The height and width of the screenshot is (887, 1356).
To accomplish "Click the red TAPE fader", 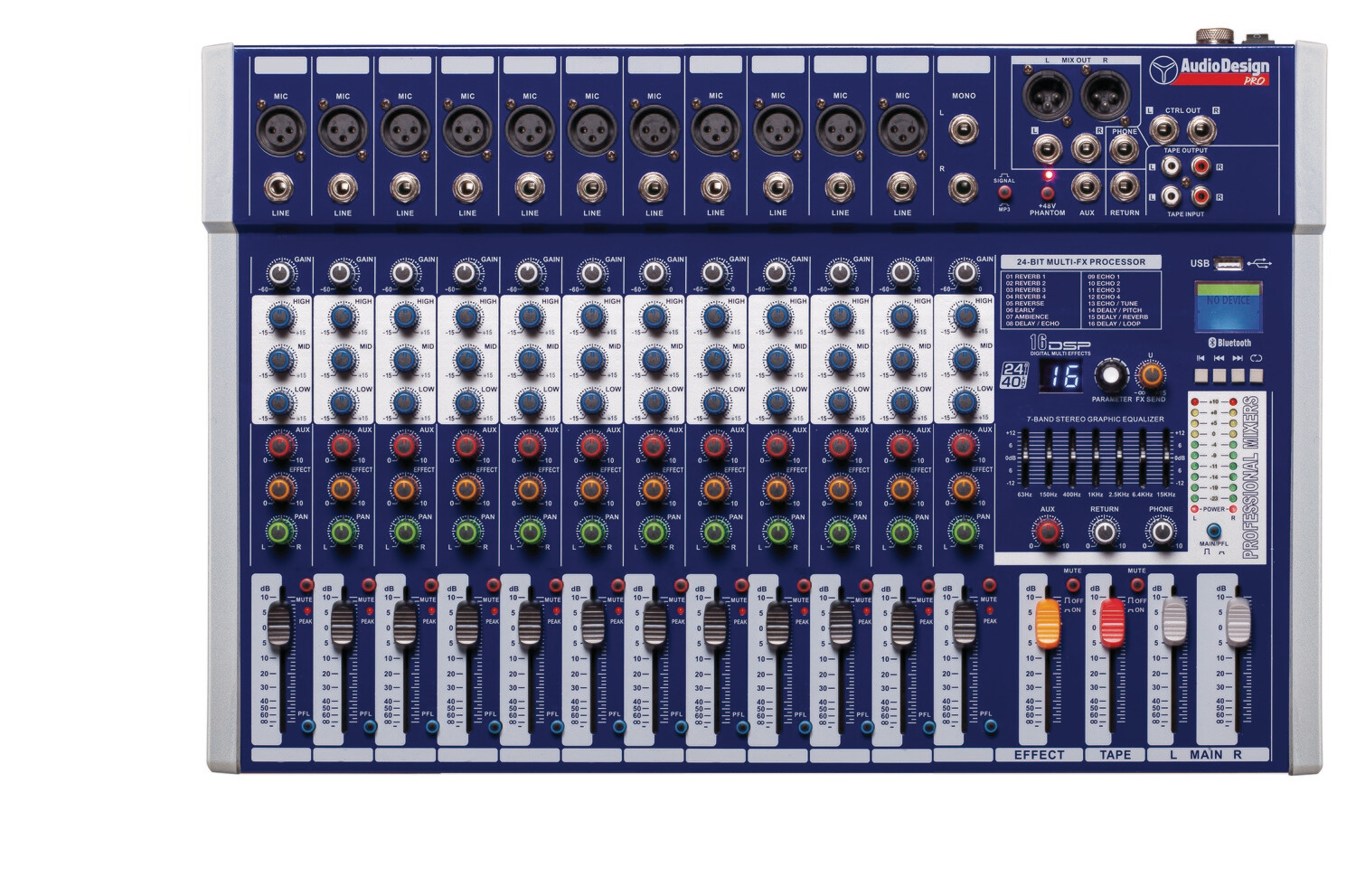I will [1112, 622].
